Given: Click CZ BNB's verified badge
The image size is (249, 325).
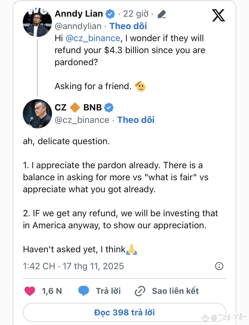Looking at the screenshot, I should [x=109, y=107].
